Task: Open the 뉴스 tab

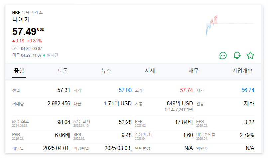Action: (106, 71)
